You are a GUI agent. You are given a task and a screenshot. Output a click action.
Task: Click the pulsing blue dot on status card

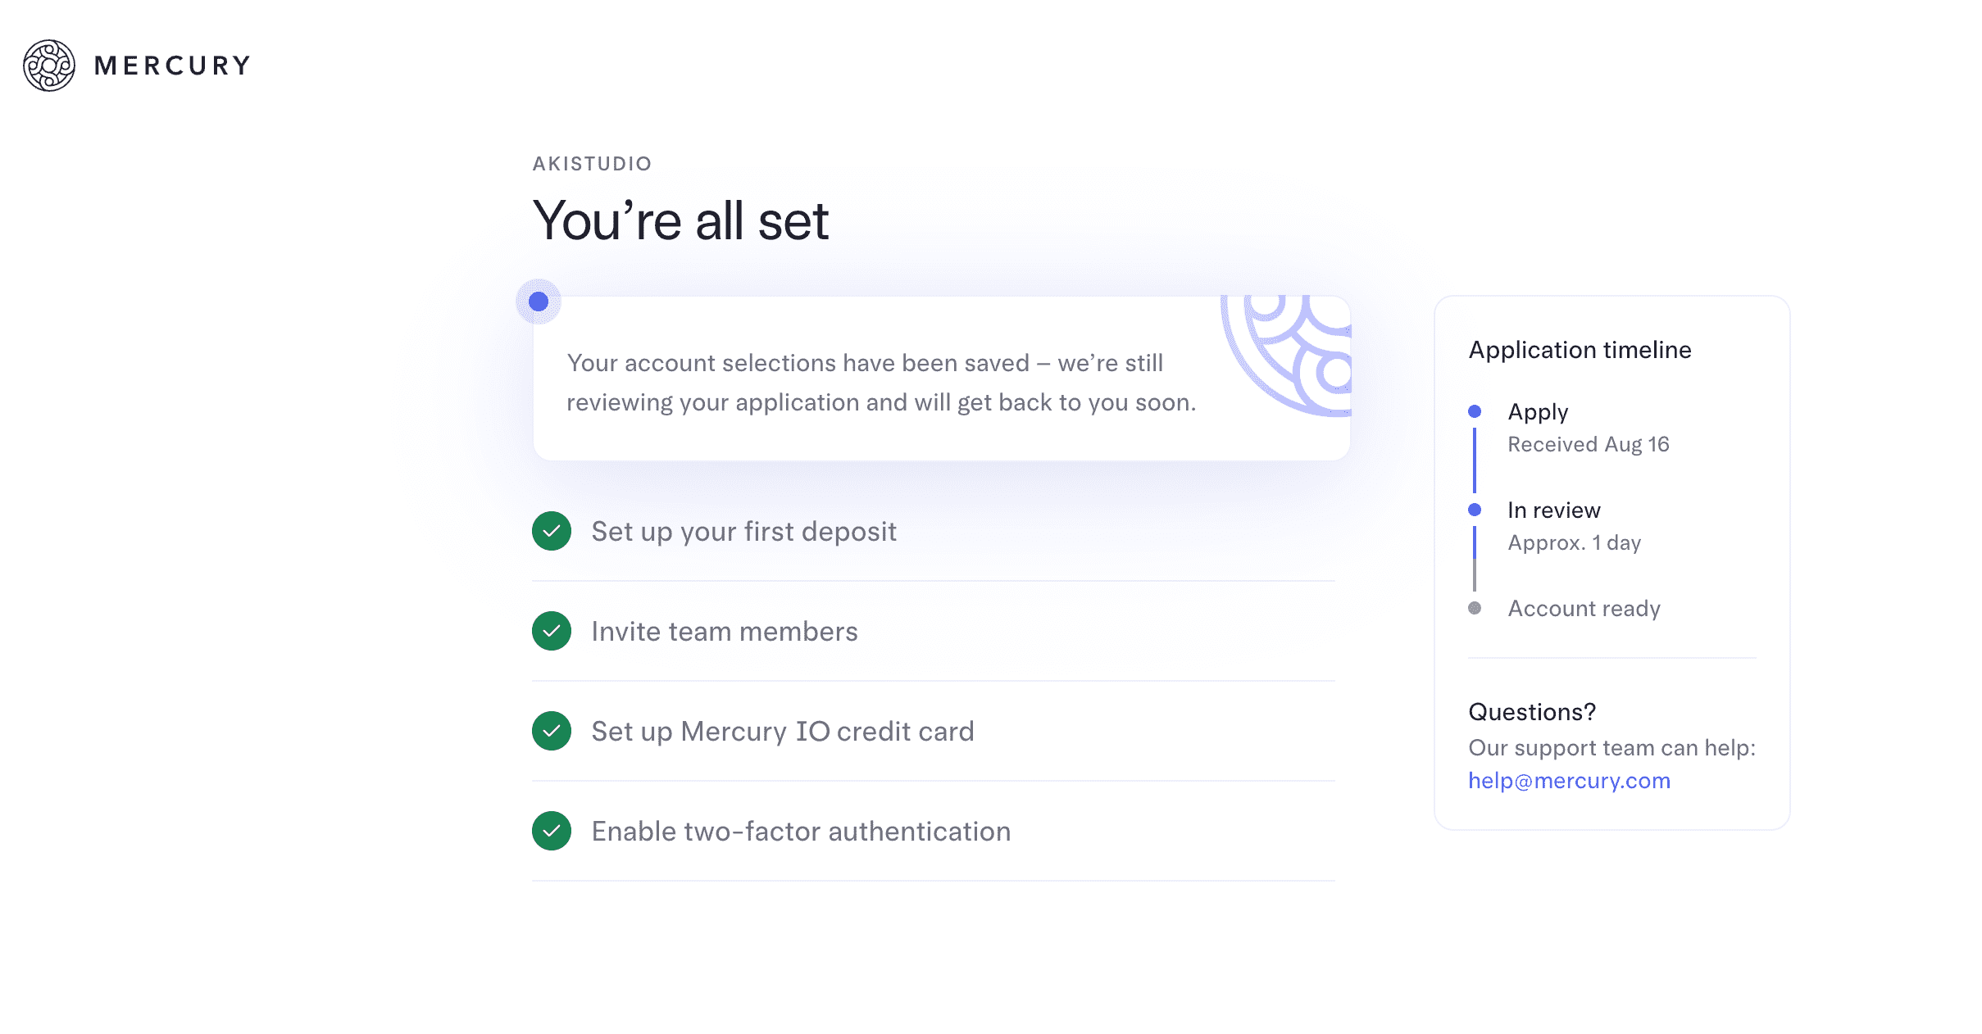pyautogui.click(x=539, y=302)
